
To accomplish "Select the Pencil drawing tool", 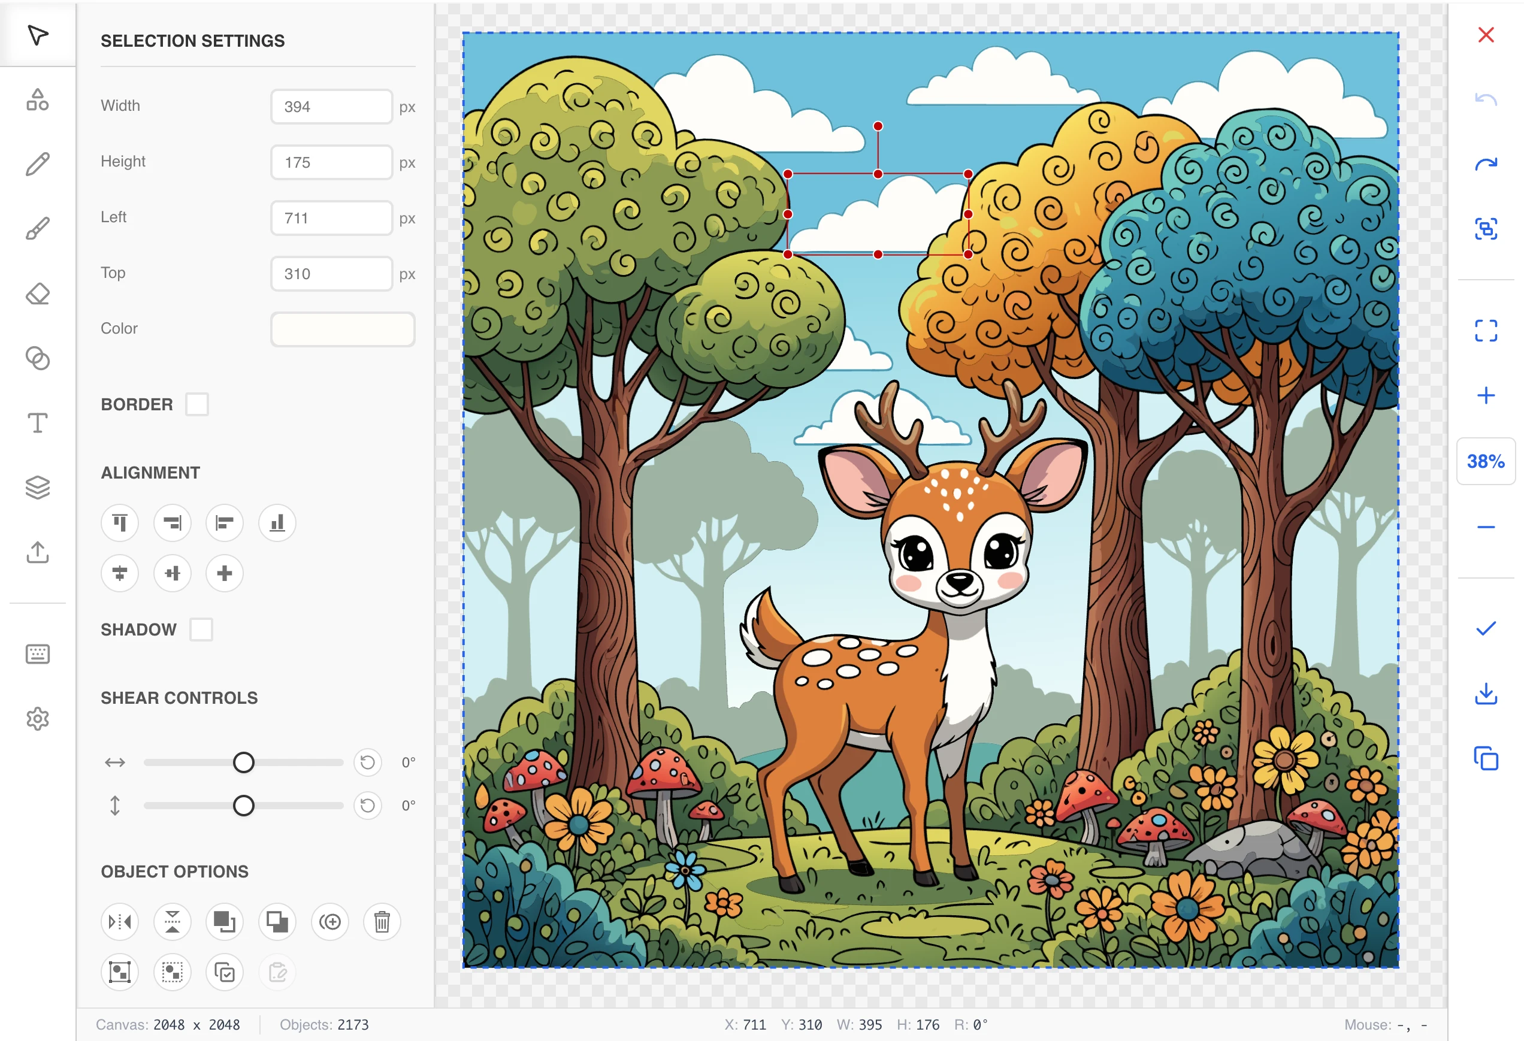I will coord(37,164).
